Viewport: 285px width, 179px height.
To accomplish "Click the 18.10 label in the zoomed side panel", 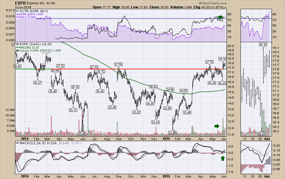I will tap(263, 45).
